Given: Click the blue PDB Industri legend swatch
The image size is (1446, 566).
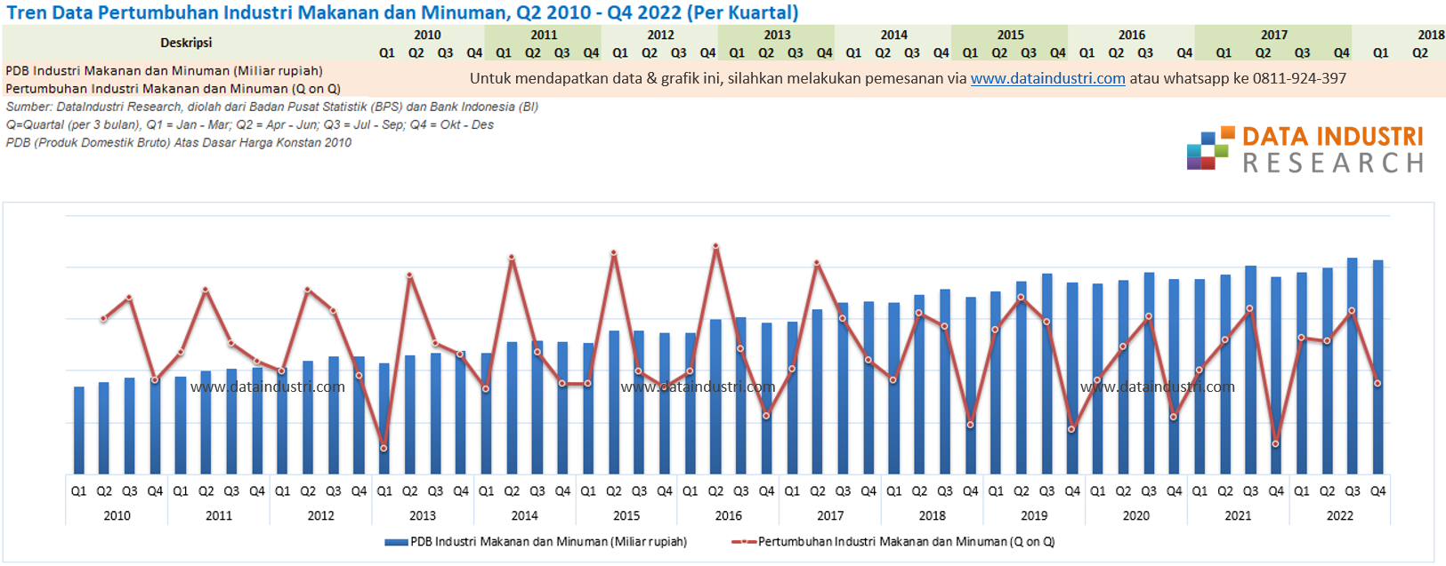Looking at the screenshot, I should pyautogui.click(x=396, y=542).
